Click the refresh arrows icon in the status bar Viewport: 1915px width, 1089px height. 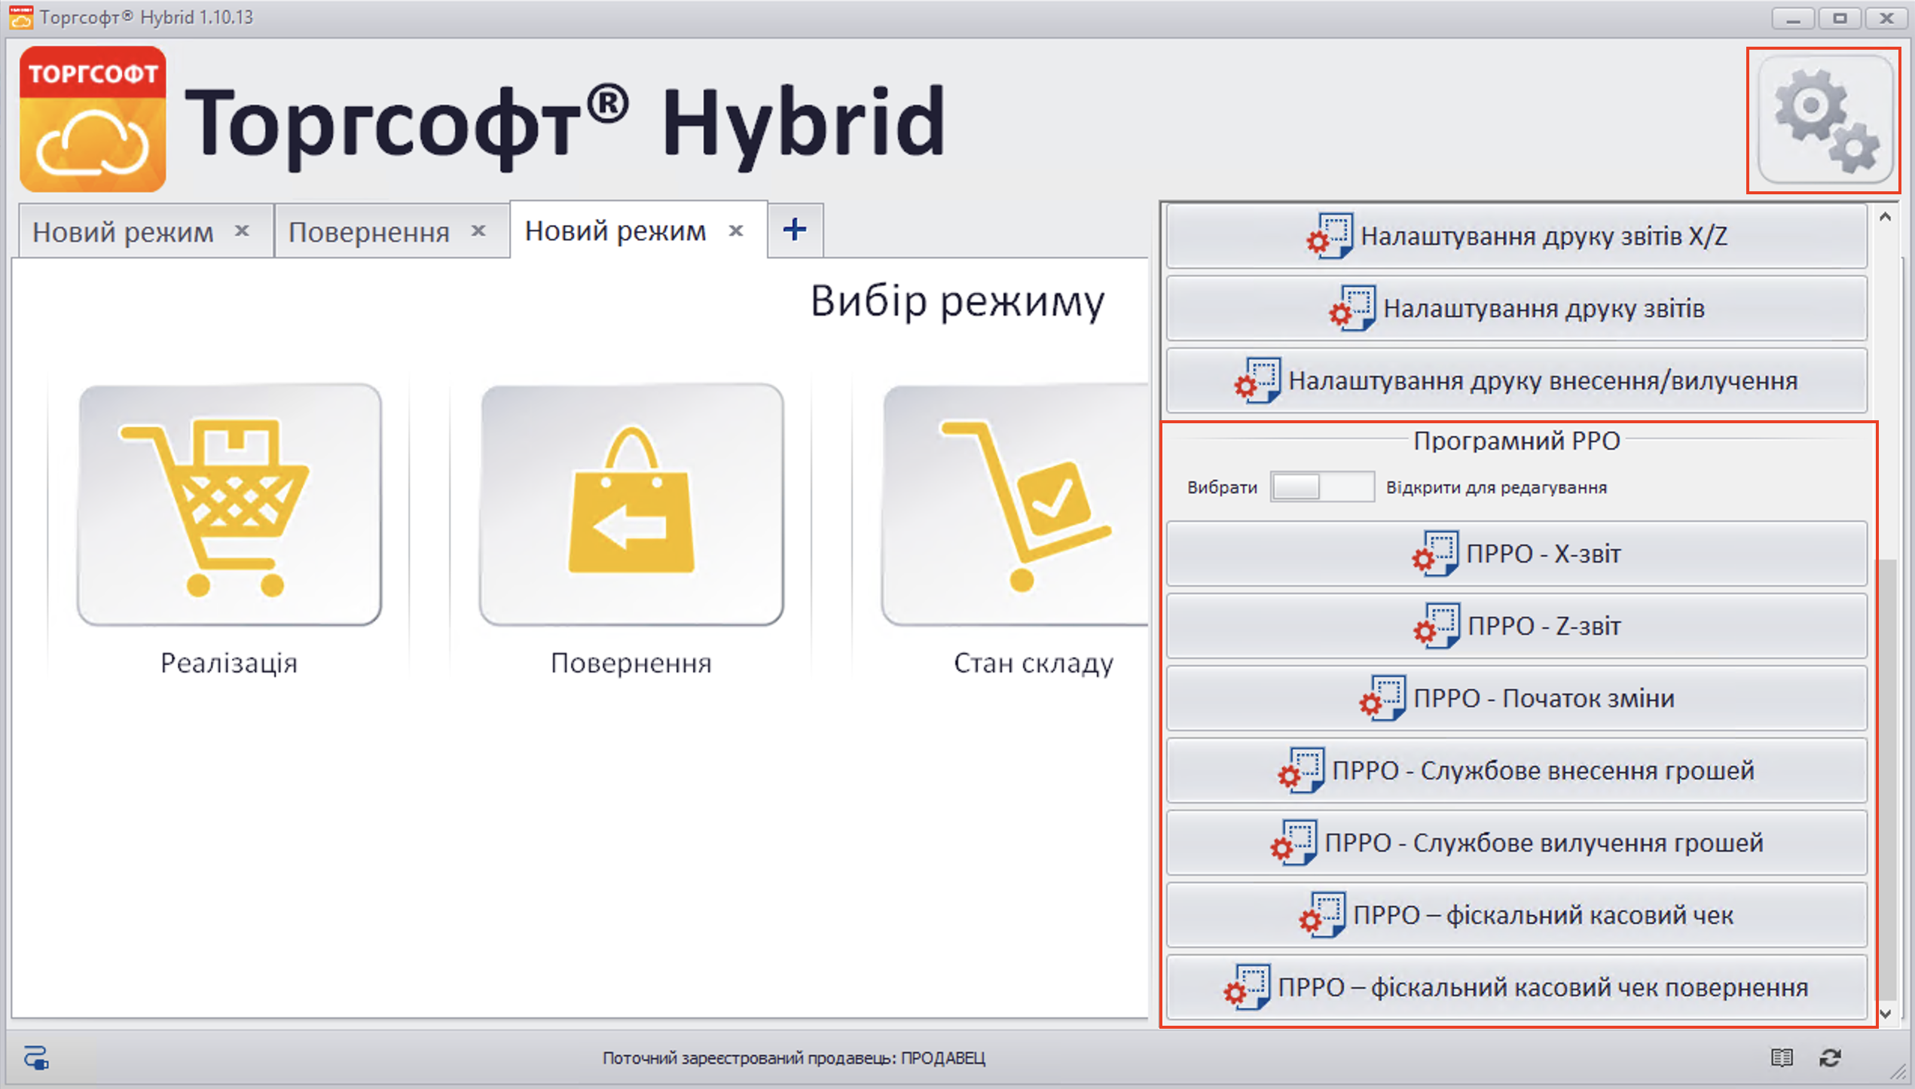click(x=1831, y=1057)
